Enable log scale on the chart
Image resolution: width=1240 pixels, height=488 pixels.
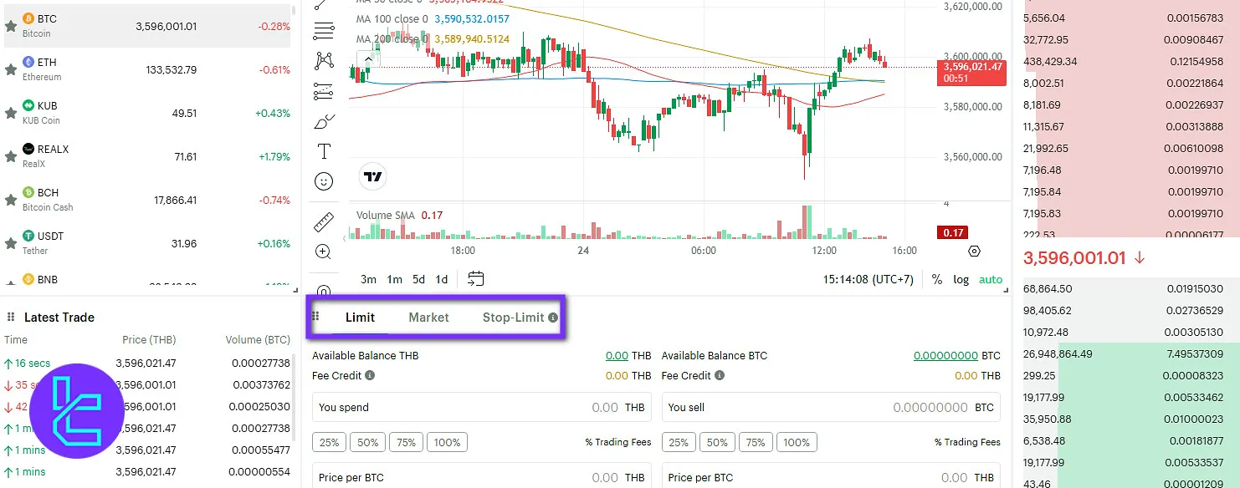[x=961, y=280]
